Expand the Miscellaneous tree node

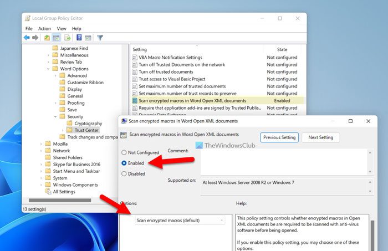pyautogui.click(x=48, y=55)
